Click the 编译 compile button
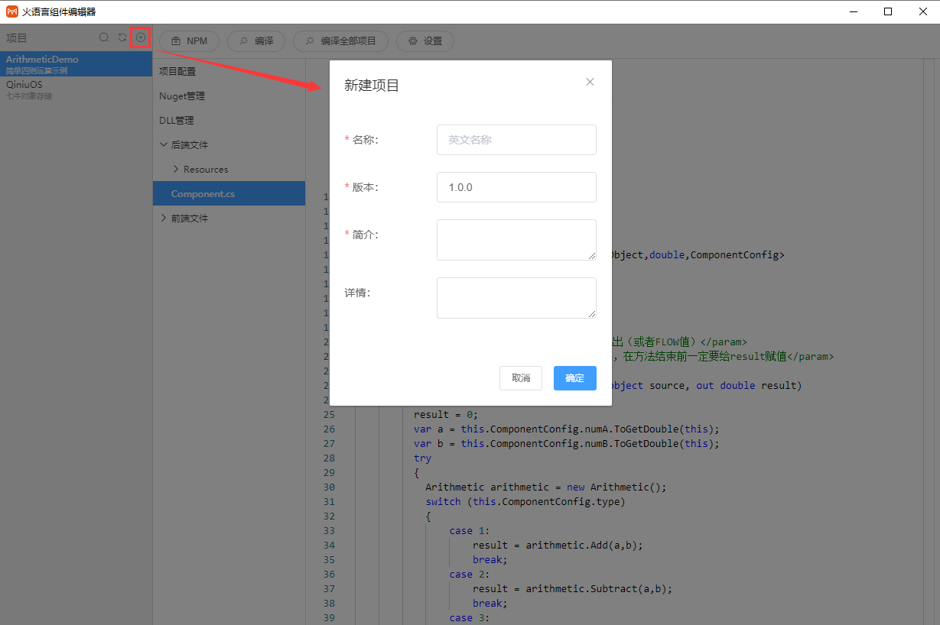The image size is (940, 625). (255, 41)
